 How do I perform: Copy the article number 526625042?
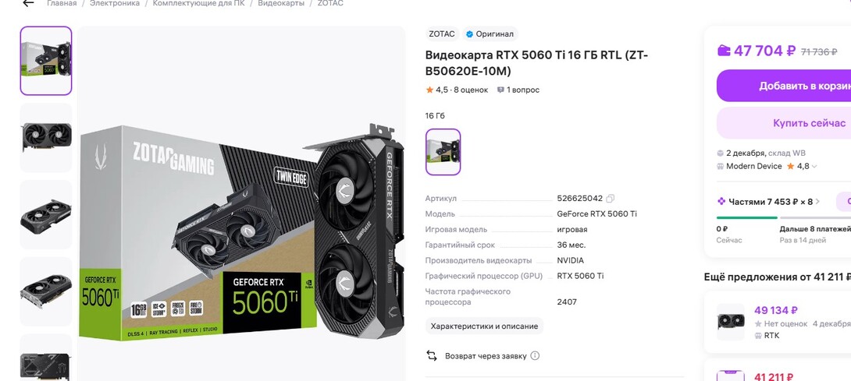(610, 199)
